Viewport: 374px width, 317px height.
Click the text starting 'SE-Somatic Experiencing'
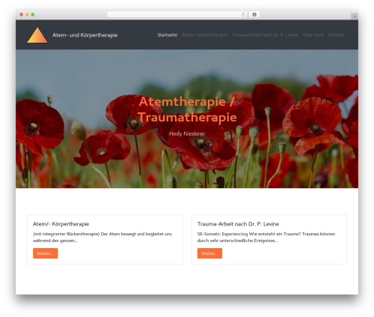pyautogui.click(x=266, y=238)
